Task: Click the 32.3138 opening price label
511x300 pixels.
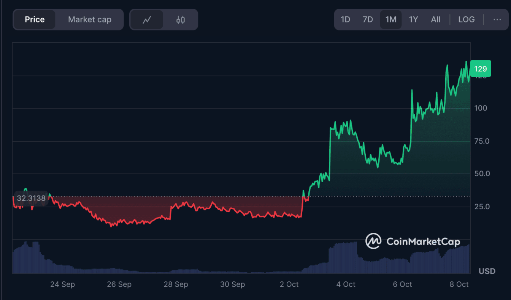Action: (x=31, y=198)
